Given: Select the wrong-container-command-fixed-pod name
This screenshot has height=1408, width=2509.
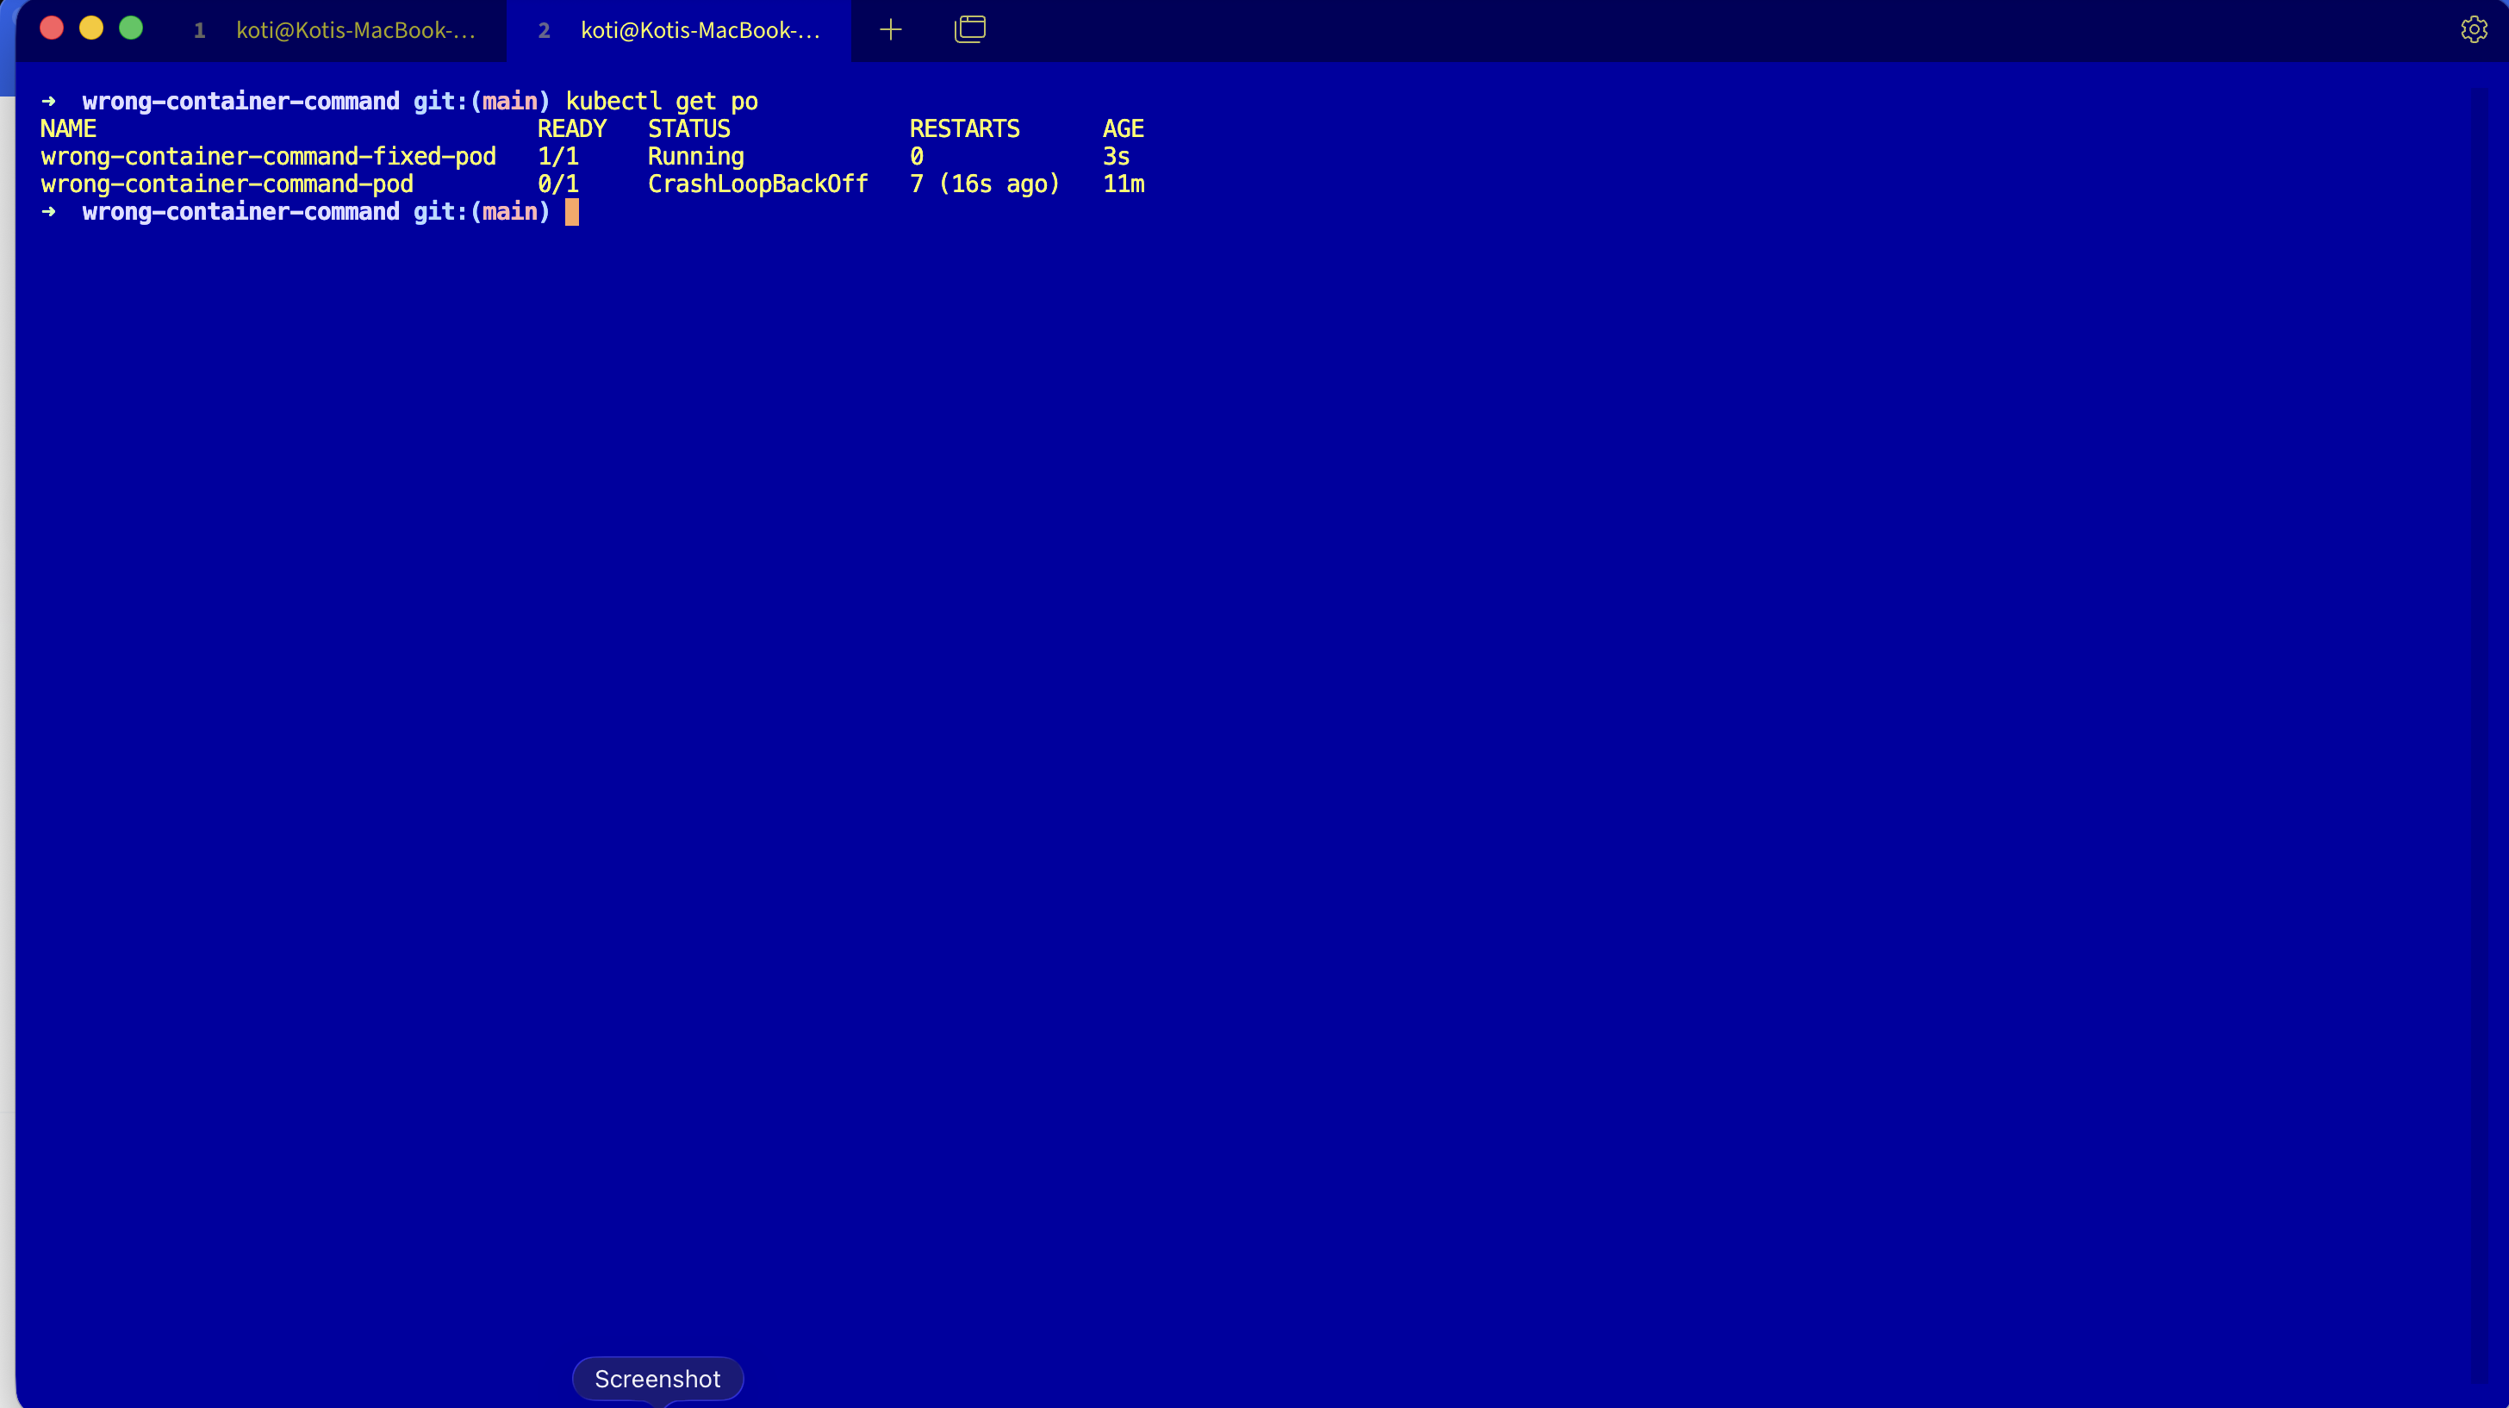Looking at the screenshot, I should pos(268,156).
